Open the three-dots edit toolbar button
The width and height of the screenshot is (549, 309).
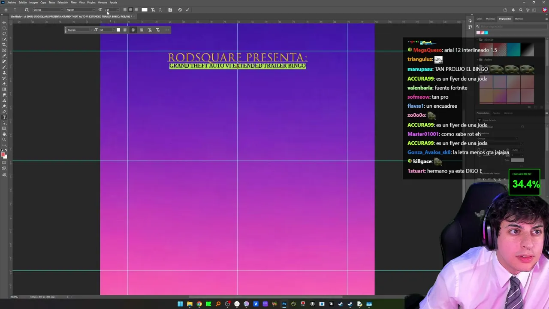[4, 145]
